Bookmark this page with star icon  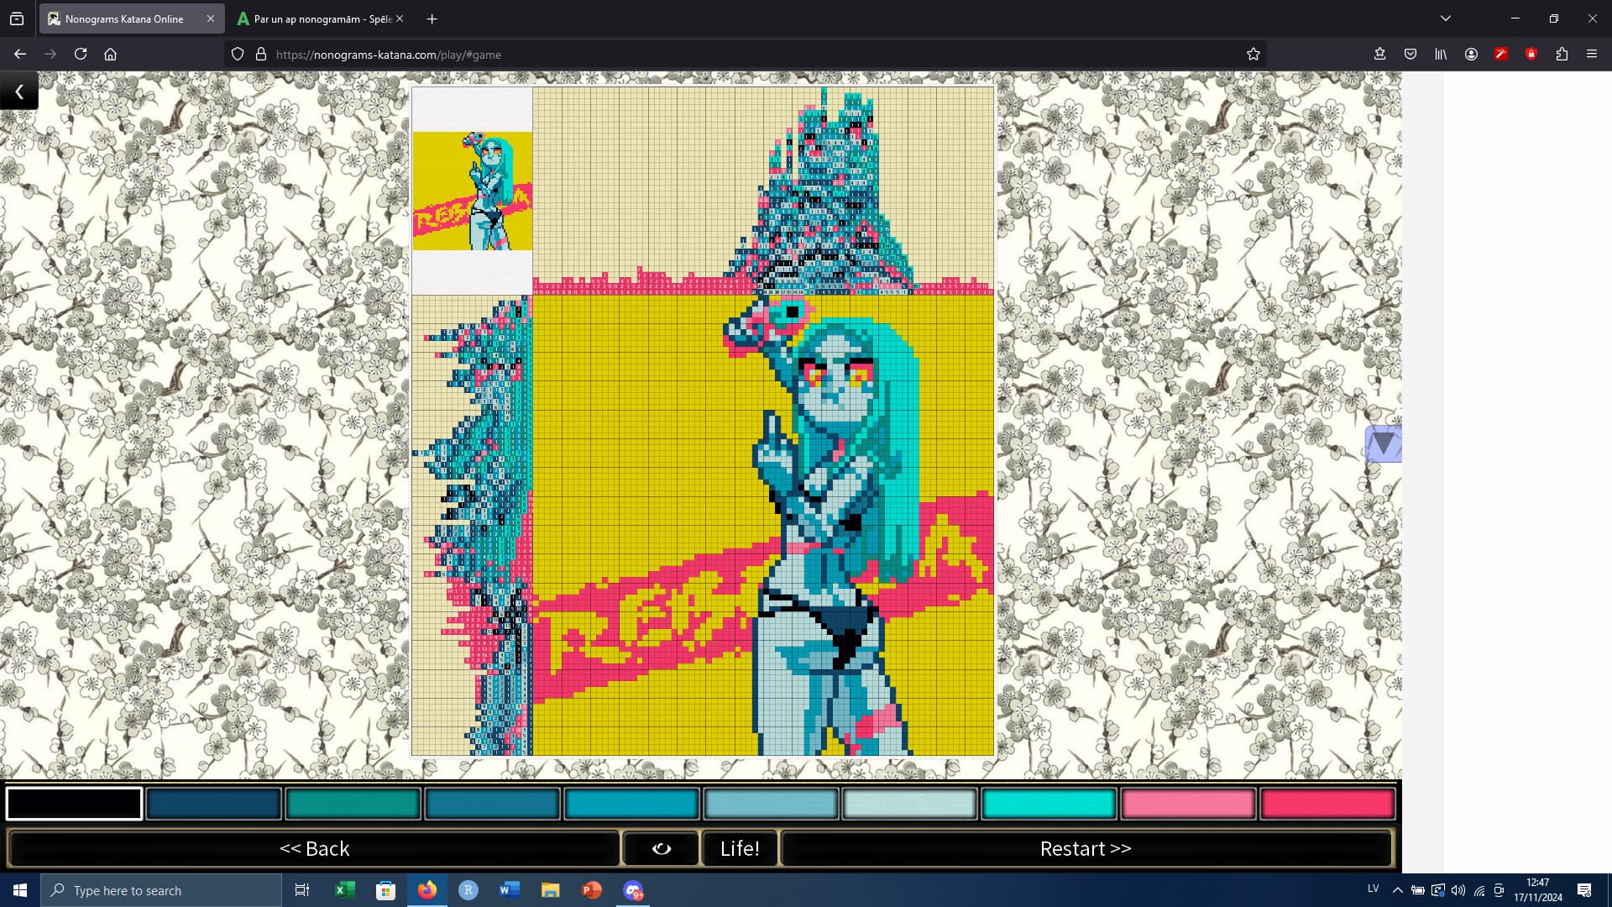point(1253,55)
